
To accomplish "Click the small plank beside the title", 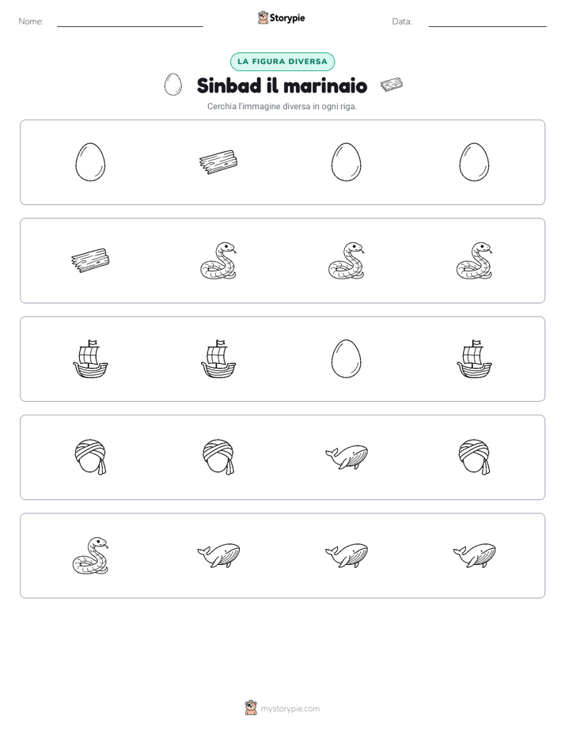I will [x=392, y=85].
